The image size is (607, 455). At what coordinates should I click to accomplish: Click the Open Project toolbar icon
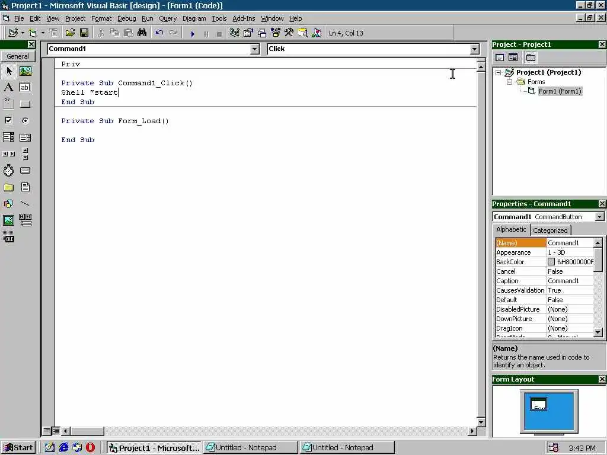pyautogui.click(x=70, y=33)
